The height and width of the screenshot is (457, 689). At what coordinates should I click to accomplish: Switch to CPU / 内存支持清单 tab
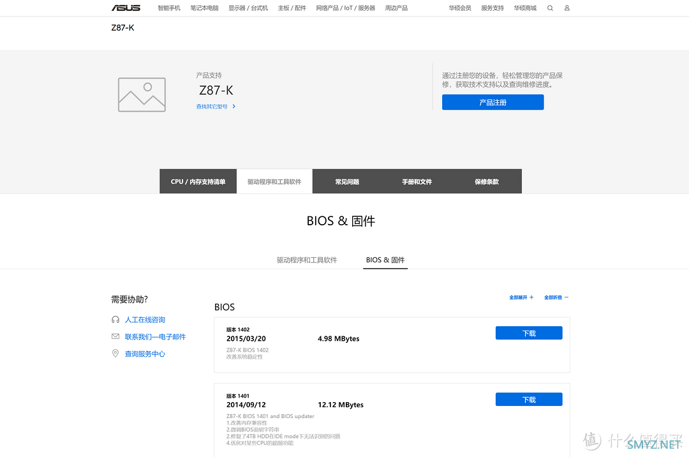tap(198, 181)
